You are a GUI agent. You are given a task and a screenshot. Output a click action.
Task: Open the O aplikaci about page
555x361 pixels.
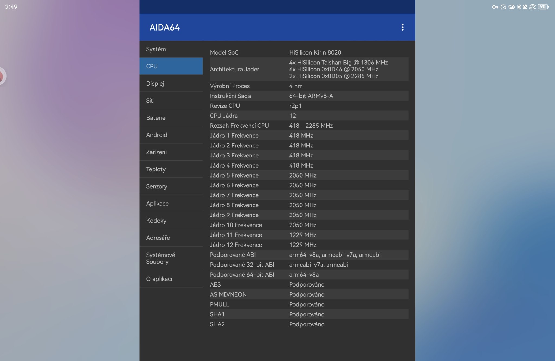[171, 279]
